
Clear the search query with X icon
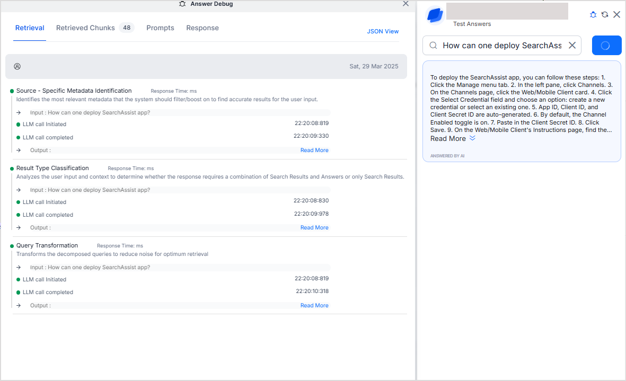(x=572, y=46)
